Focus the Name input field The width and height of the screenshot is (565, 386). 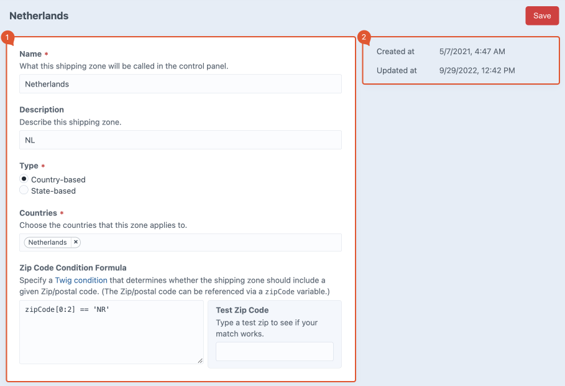pos(180,84)
